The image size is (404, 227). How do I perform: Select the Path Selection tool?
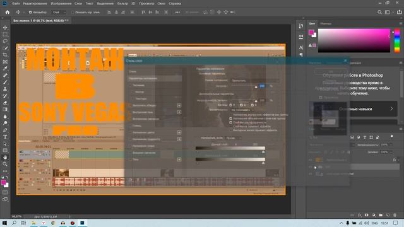pos(5,144)
